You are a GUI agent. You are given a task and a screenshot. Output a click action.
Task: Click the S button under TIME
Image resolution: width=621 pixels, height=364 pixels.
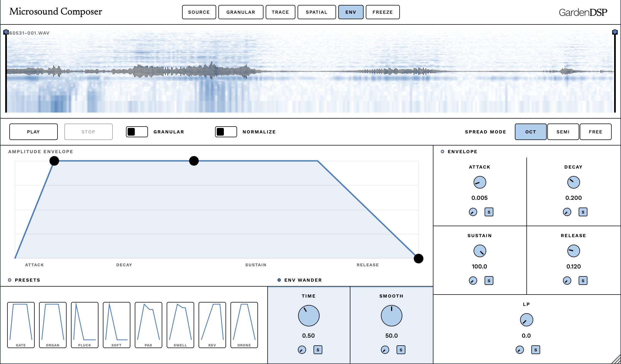tap(318, 350)
